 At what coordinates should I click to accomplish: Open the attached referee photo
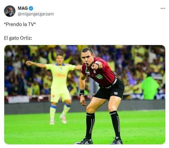click(x=85, y=95)
